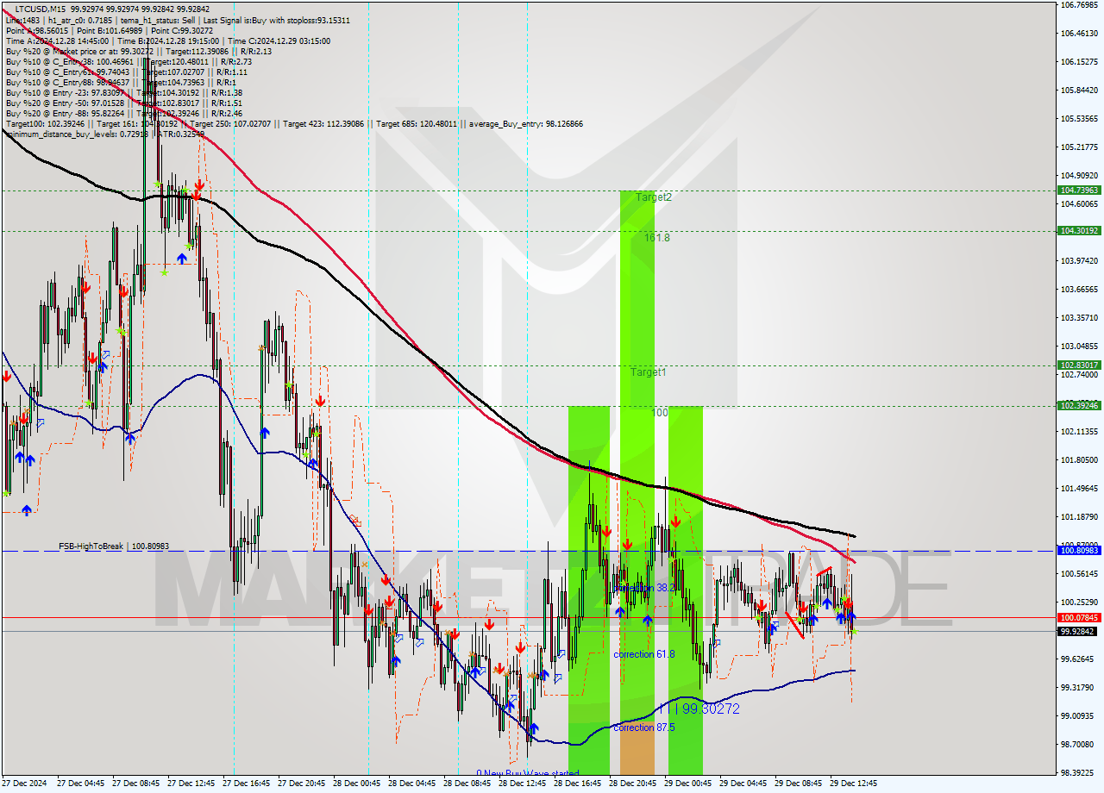Select the green 104.73963 price label
1104x793 pixels.
click(1078, 190)
